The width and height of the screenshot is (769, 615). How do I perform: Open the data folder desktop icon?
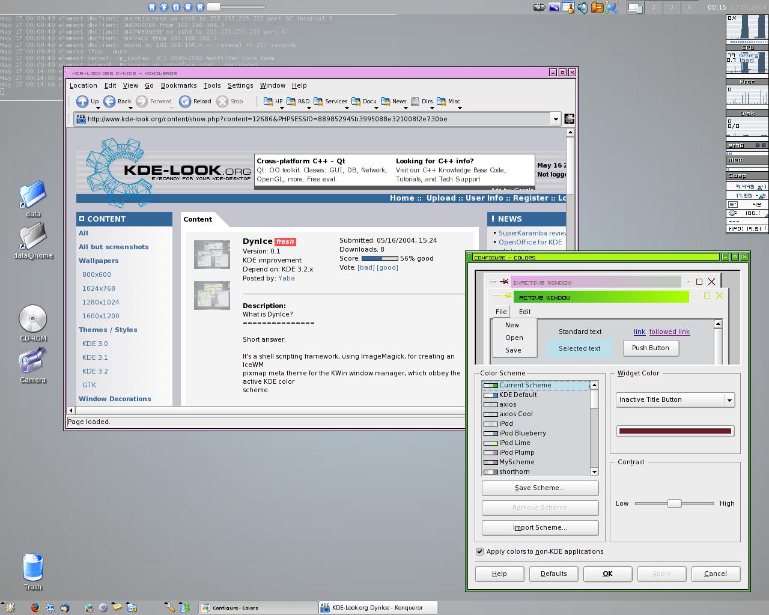pyautogui.click(x=32, y=195)
